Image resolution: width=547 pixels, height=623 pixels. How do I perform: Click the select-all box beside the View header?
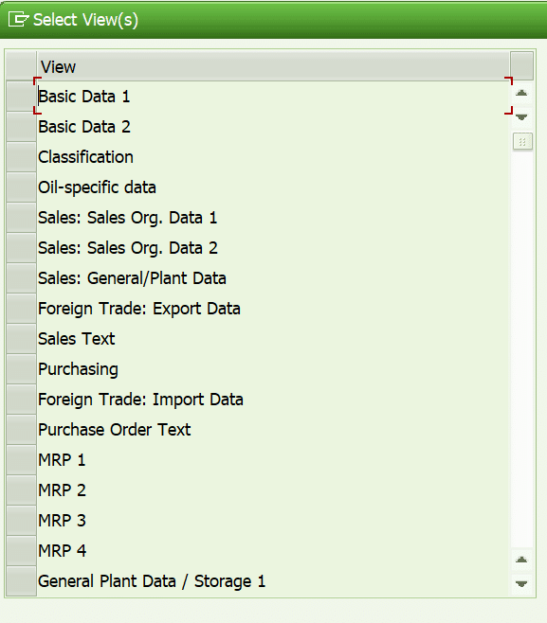22,66
